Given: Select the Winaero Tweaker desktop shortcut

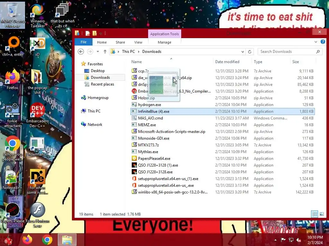Looking at the screenshot, I should point(37,15).
